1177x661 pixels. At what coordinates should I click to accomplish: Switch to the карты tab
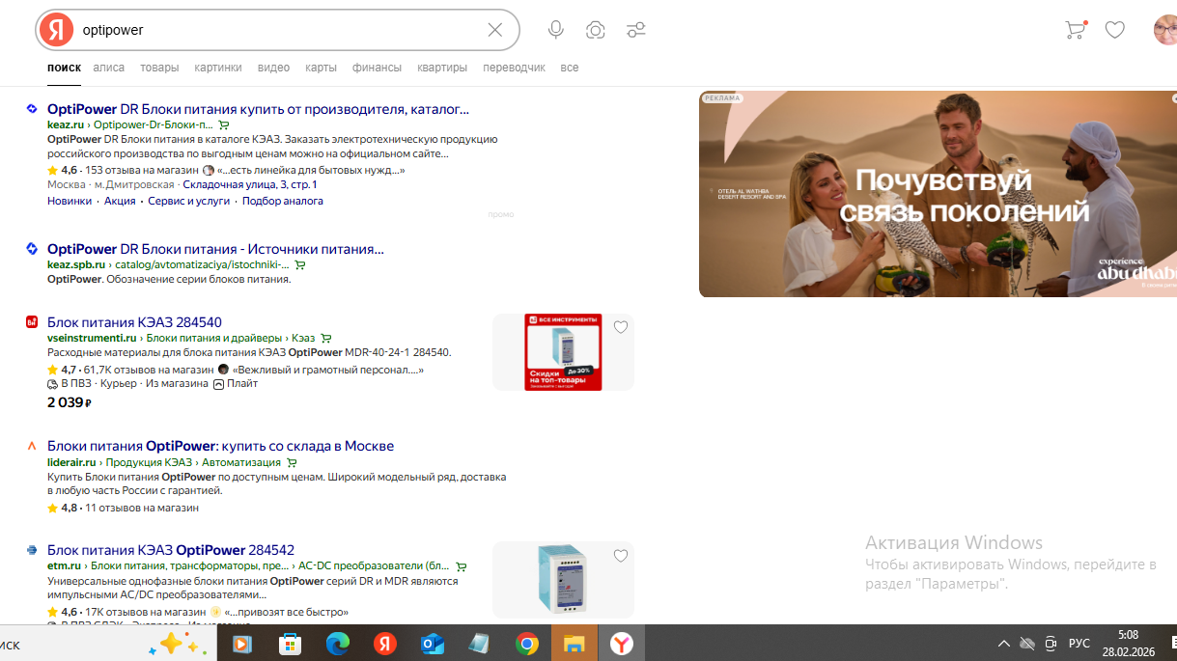pyautogui.click(x=321, y=68)
